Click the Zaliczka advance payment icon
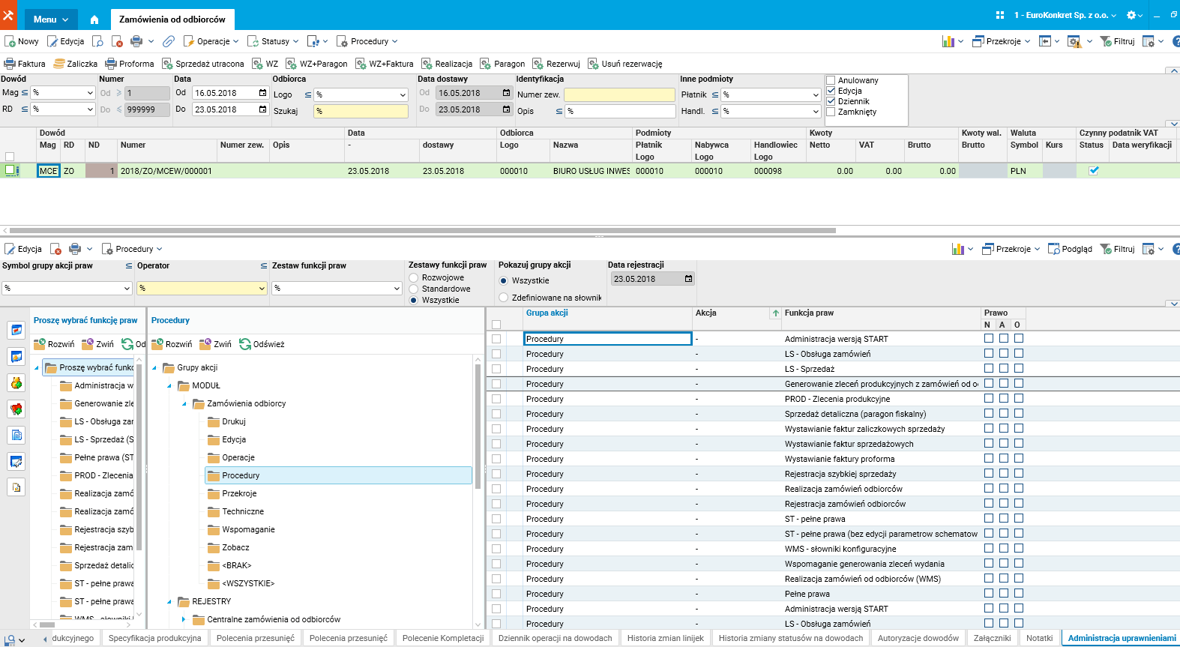 (x=59, y=64)
